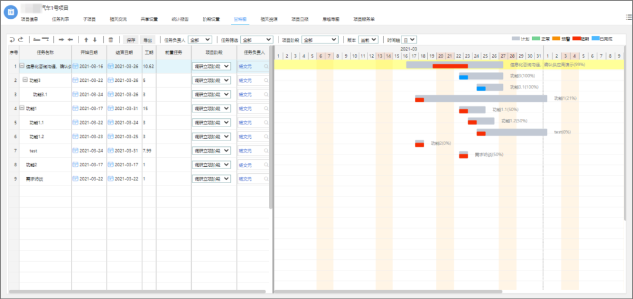Viewport: 633px width, 299px height.
Task: Click start date 2021-03-16 in row 1
Action: (x=91, y=67)
